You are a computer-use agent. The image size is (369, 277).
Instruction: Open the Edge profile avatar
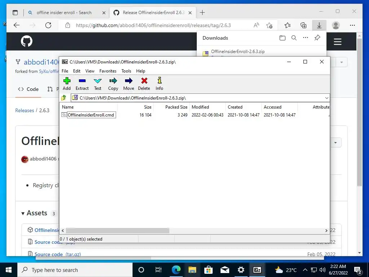tap(336, 25)
